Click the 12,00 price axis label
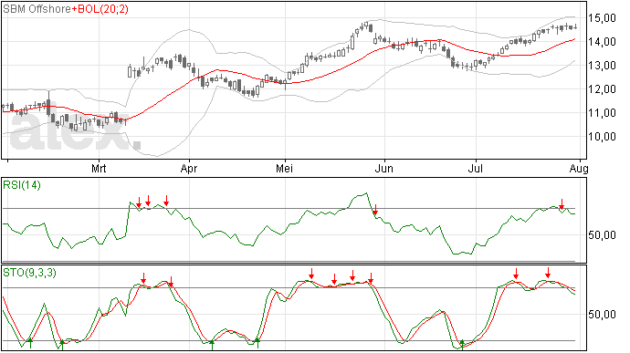 (x=602, y=89)
